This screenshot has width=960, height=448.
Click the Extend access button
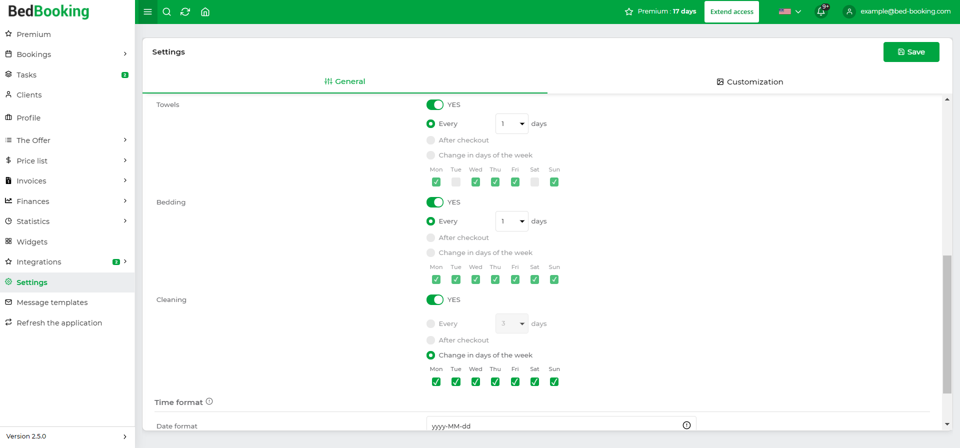click(731, 11)
